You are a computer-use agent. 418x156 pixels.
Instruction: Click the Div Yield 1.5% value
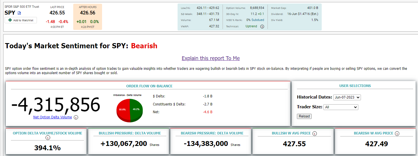(315, 20)
